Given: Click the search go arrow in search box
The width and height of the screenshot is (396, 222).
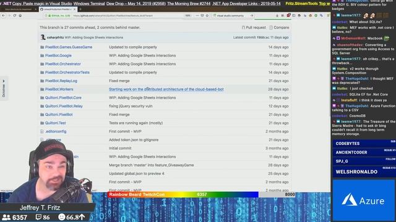Looking at the screenshot, I should coord(252,15).
